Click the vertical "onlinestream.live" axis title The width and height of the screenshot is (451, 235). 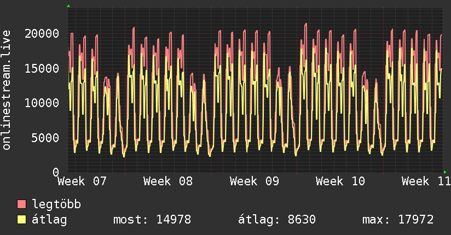tap(6, 91)
